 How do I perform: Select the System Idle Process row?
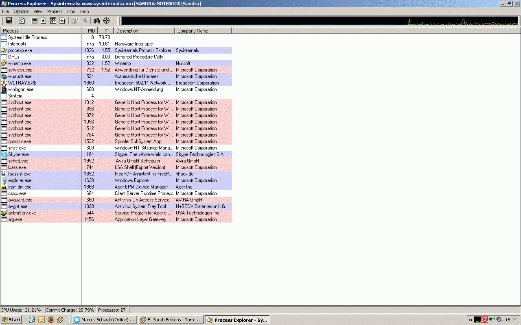click(116, 37)
